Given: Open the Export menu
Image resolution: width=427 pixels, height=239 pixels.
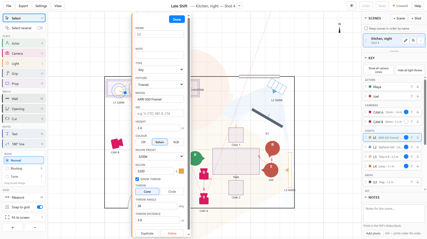Looking at the screenshot, I should pos(23,6).
